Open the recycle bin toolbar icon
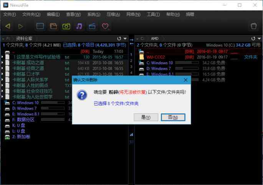The height and width of the screenshot is (185, 263). 253,26
